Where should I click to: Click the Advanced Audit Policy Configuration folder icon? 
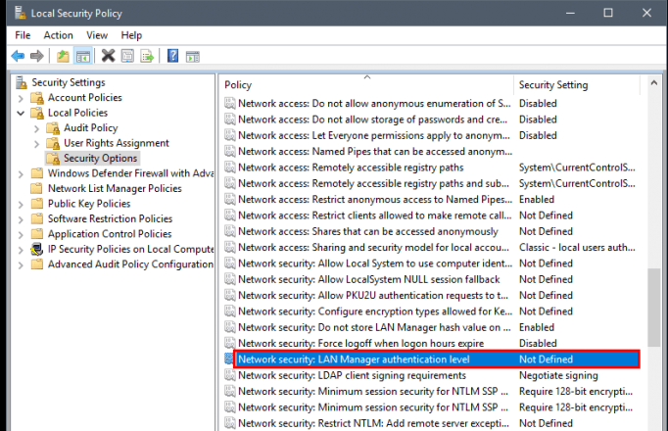[x=37, y=264]
